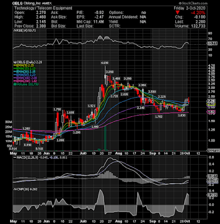Image resolution: width=220 pixels, height=224 pixels.
Task: Click the 2.720 price annotation
Action: pos(115,96)
